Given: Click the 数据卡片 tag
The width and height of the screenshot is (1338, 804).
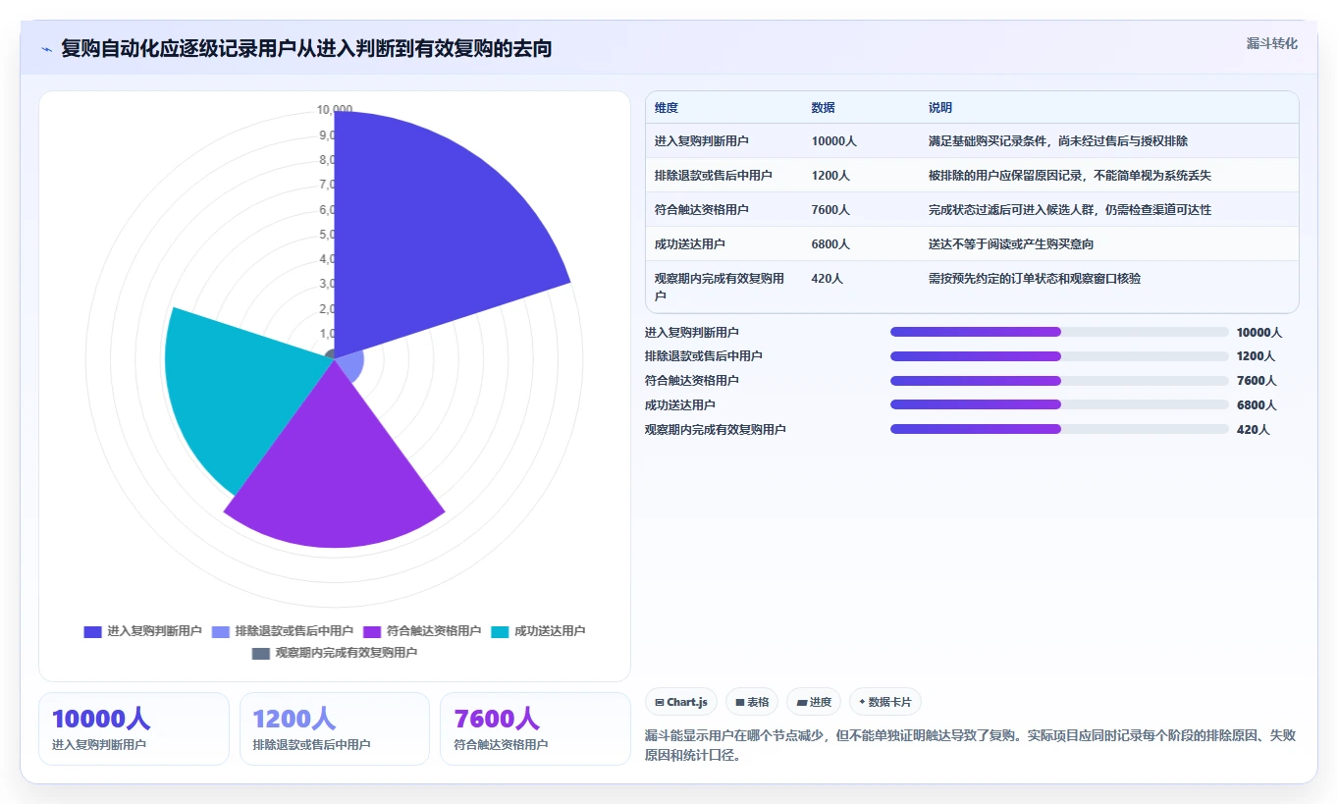Looking at the screenshot, I should (885, 702).
